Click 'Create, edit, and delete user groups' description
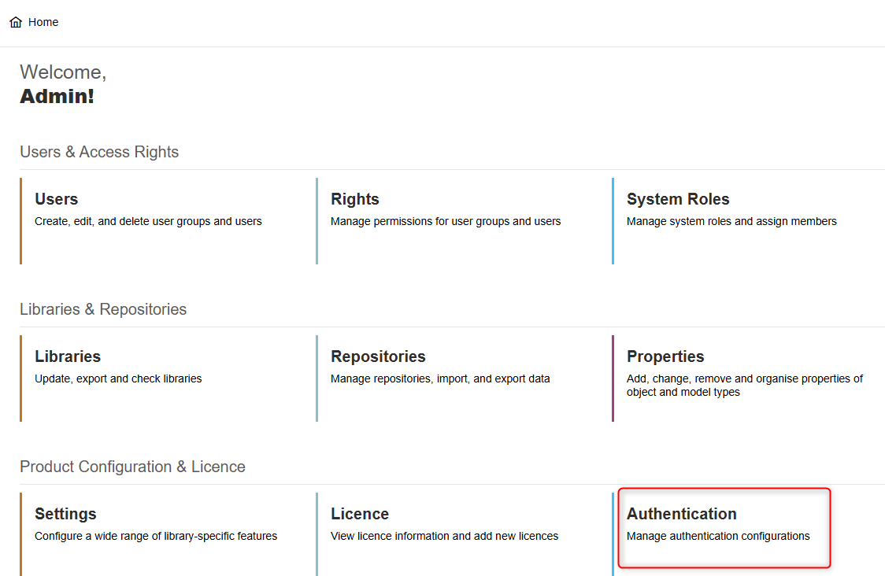885x576 pixels. tap(148, 221)
